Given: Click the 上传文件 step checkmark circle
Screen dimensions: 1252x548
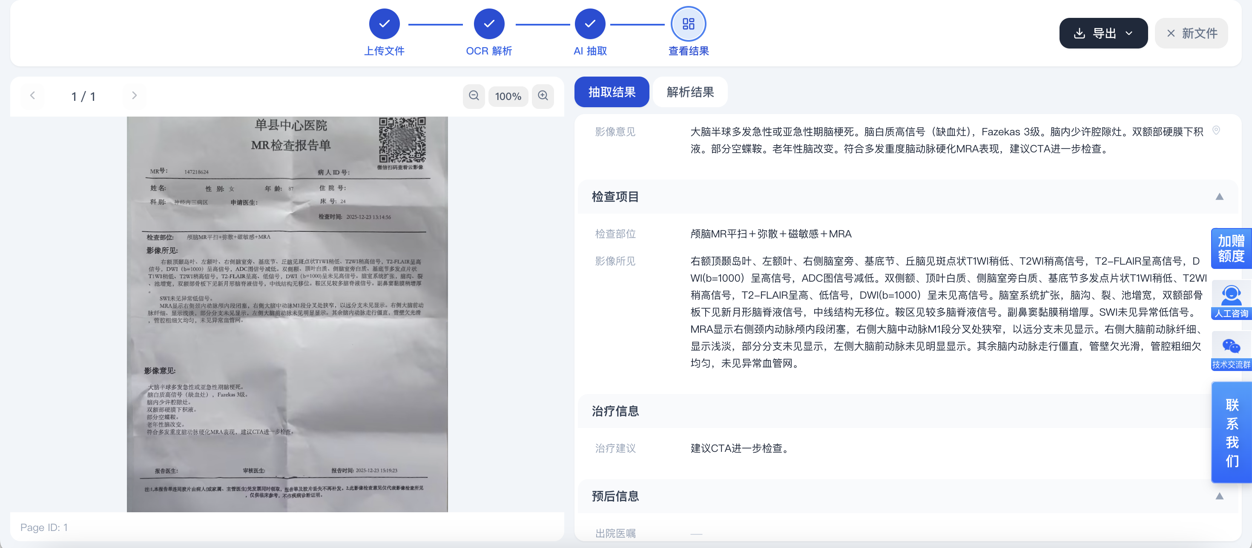Looking at the screenshot, I should click(384, 24).
